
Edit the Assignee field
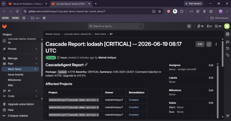[x=211, y=65]
